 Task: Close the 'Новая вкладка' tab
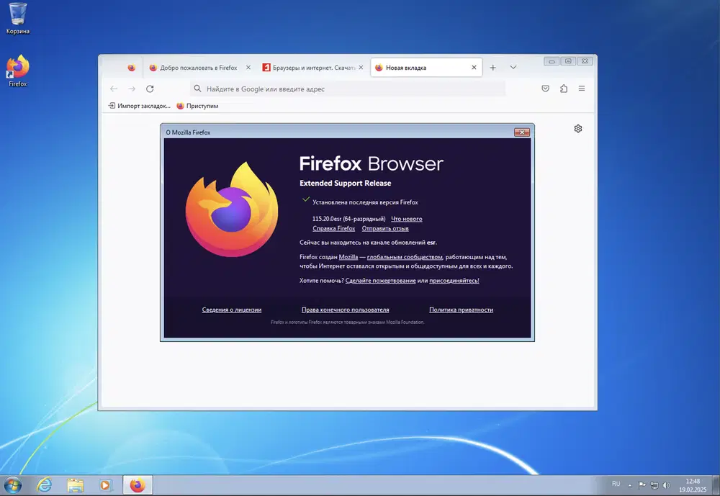(x=474, y=68)
